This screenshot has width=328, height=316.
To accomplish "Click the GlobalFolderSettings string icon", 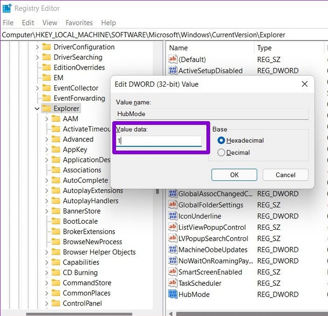I will [173, 205].
